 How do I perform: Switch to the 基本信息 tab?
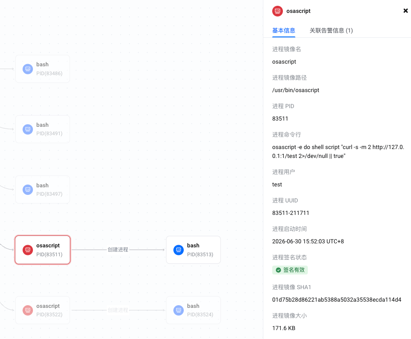[284, 30]
